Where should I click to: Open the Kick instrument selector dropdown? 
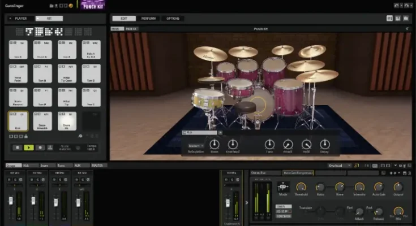(220, 133)
